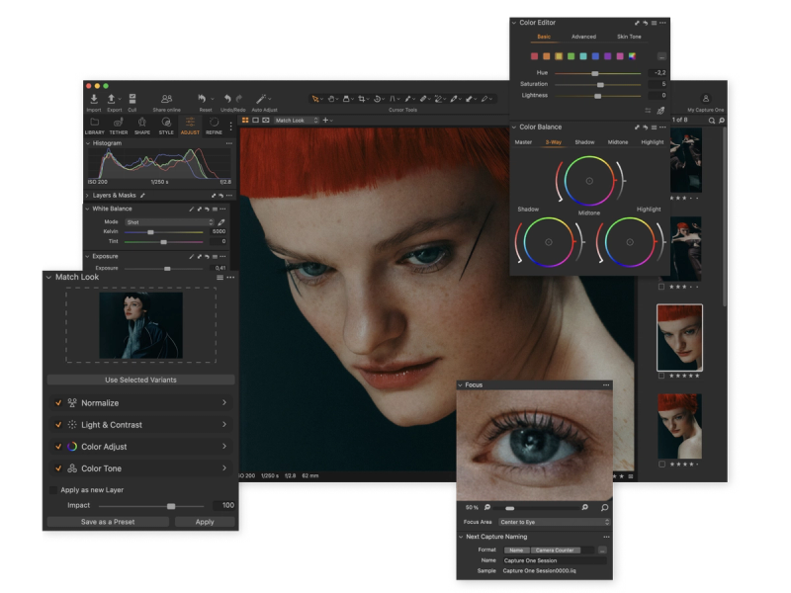
Task: Uncheck the Normalize checkbox
Action: pos(58,403)
